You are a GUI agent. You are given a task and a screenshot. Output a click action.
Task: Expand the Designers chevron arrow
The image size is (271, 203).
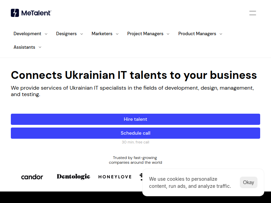click(82, 34)
